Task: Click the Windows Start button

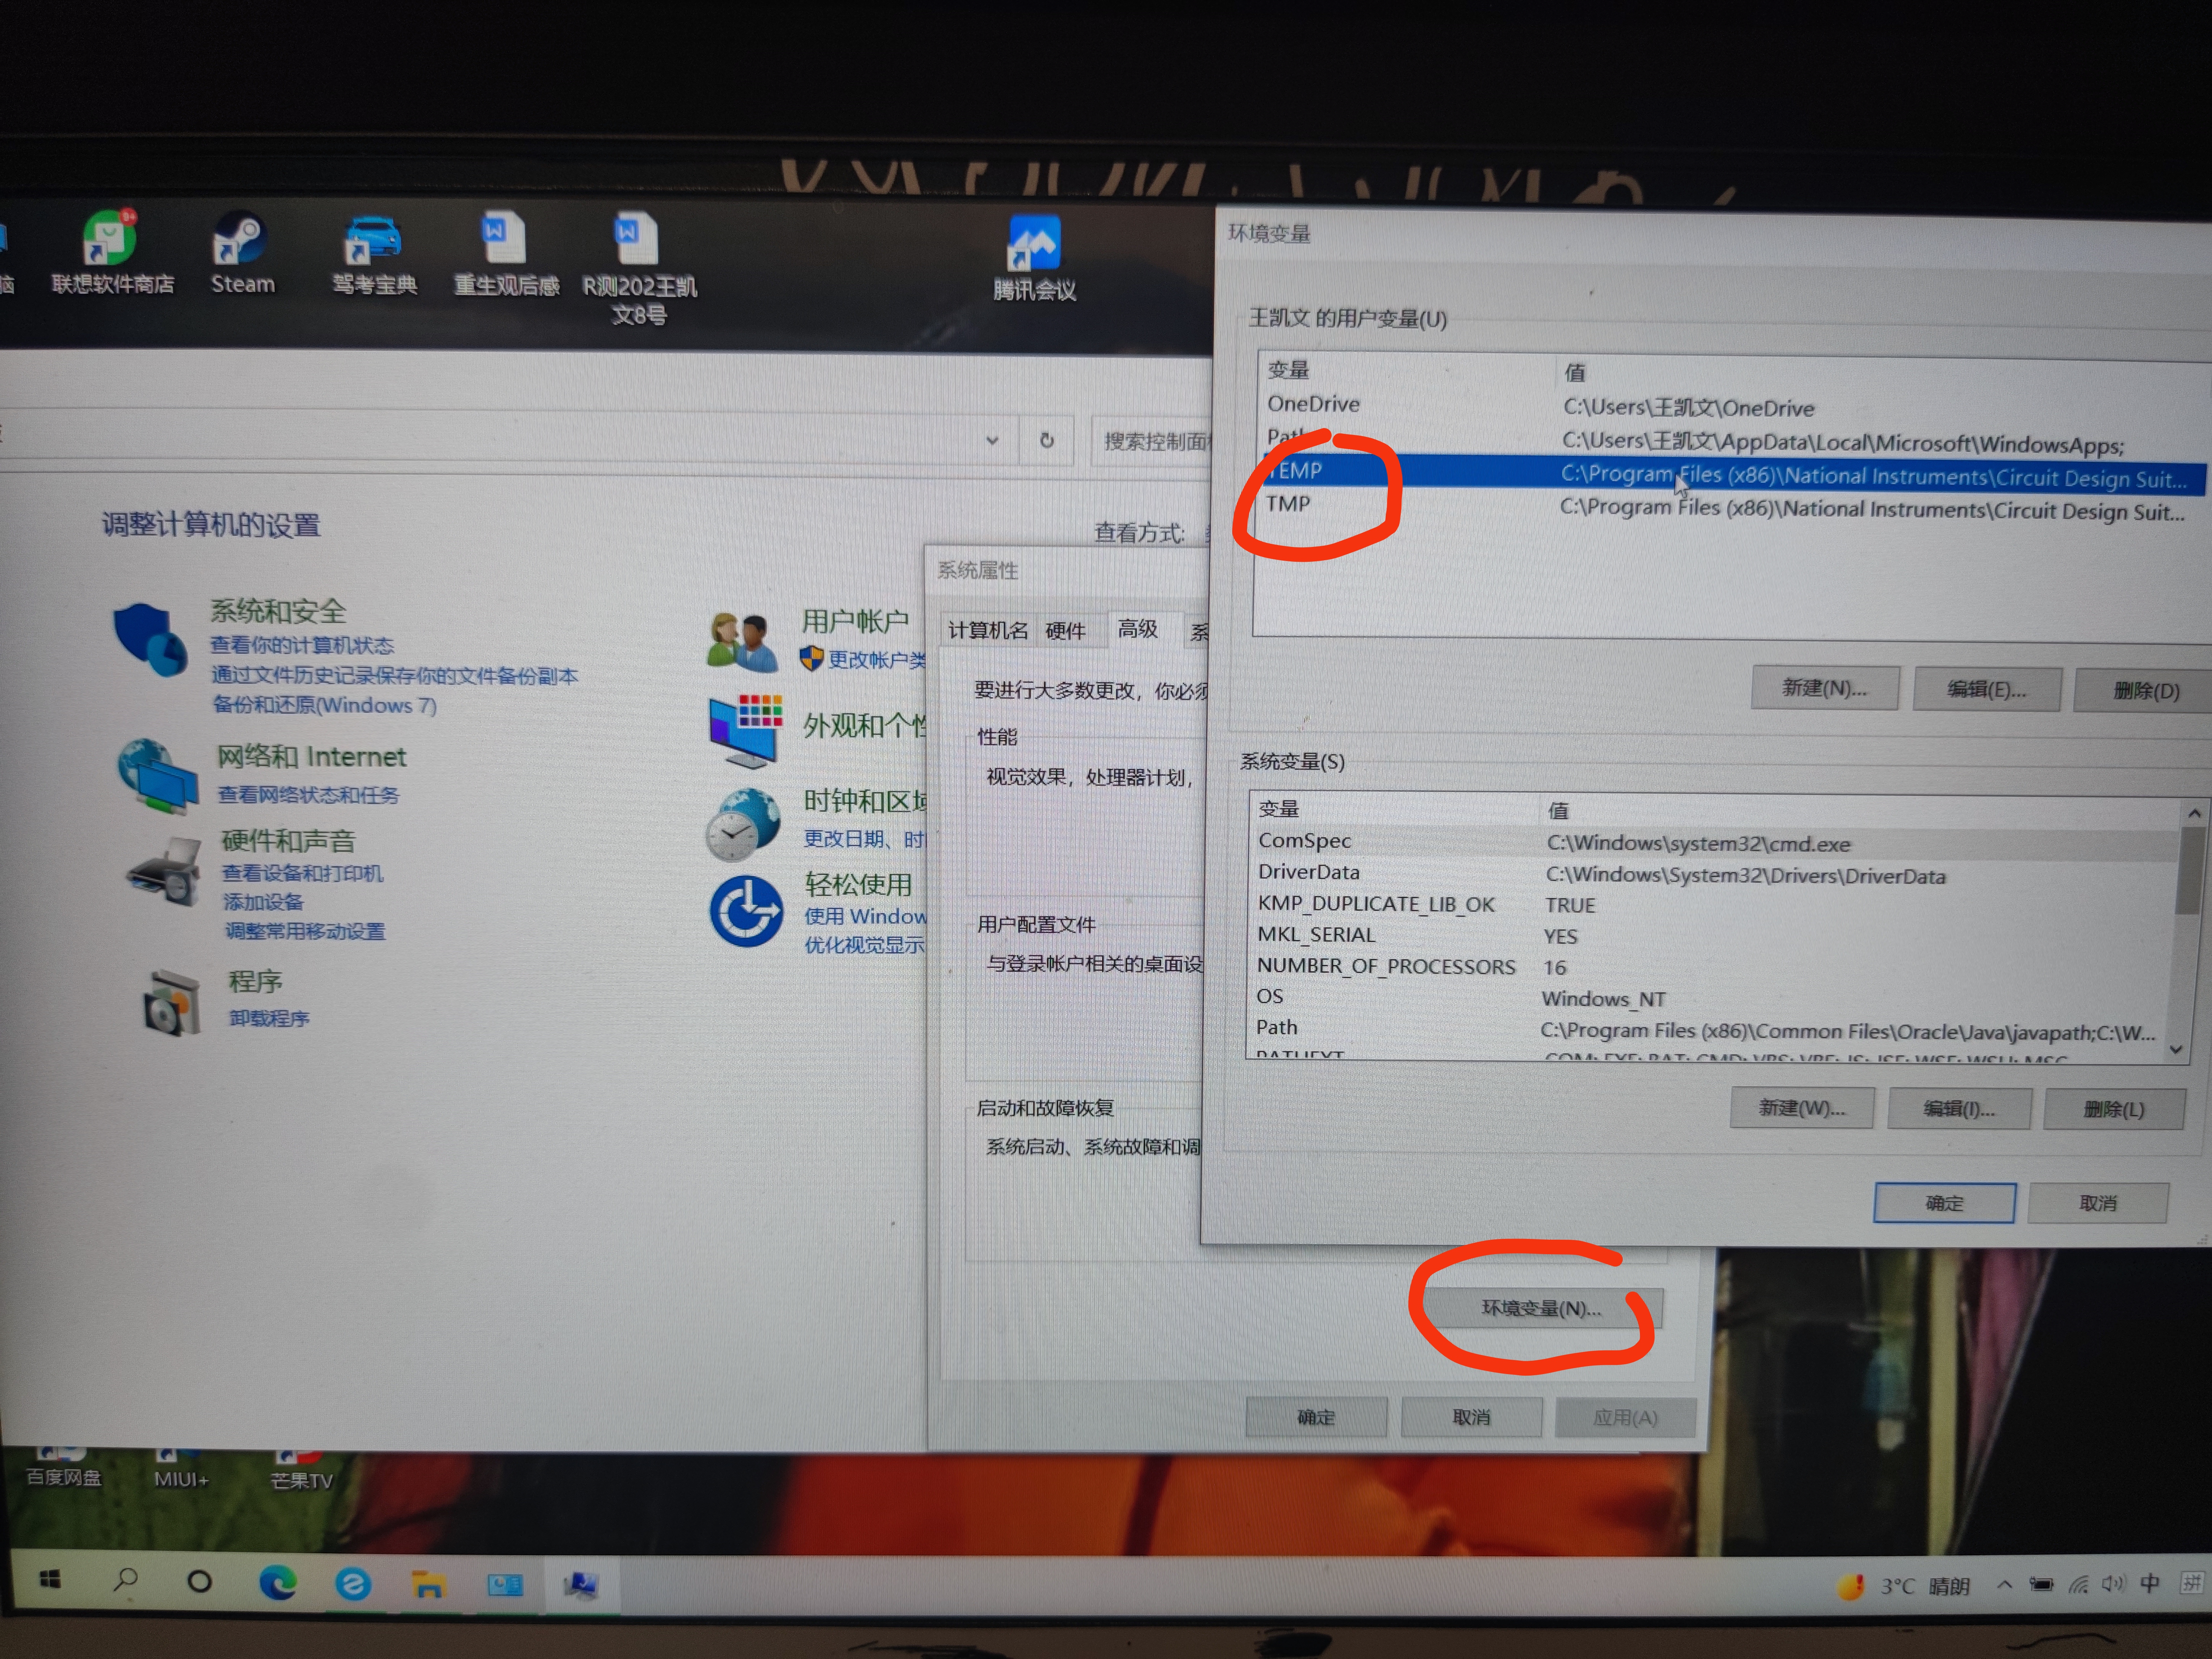Action: [x=50, y=1580]
